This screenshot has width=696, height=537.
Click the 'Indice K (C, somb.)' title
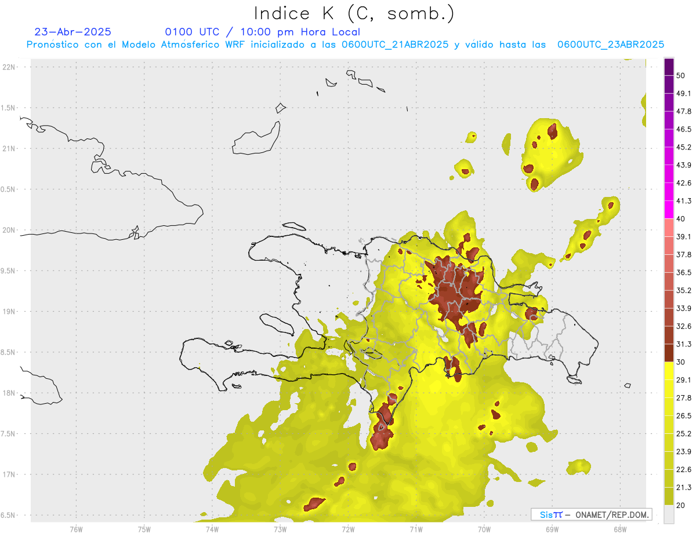click(354, 13)
